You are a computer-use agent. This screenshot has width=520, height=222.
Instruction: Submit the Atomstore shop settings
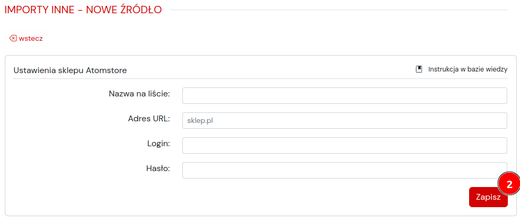(488, 197)
